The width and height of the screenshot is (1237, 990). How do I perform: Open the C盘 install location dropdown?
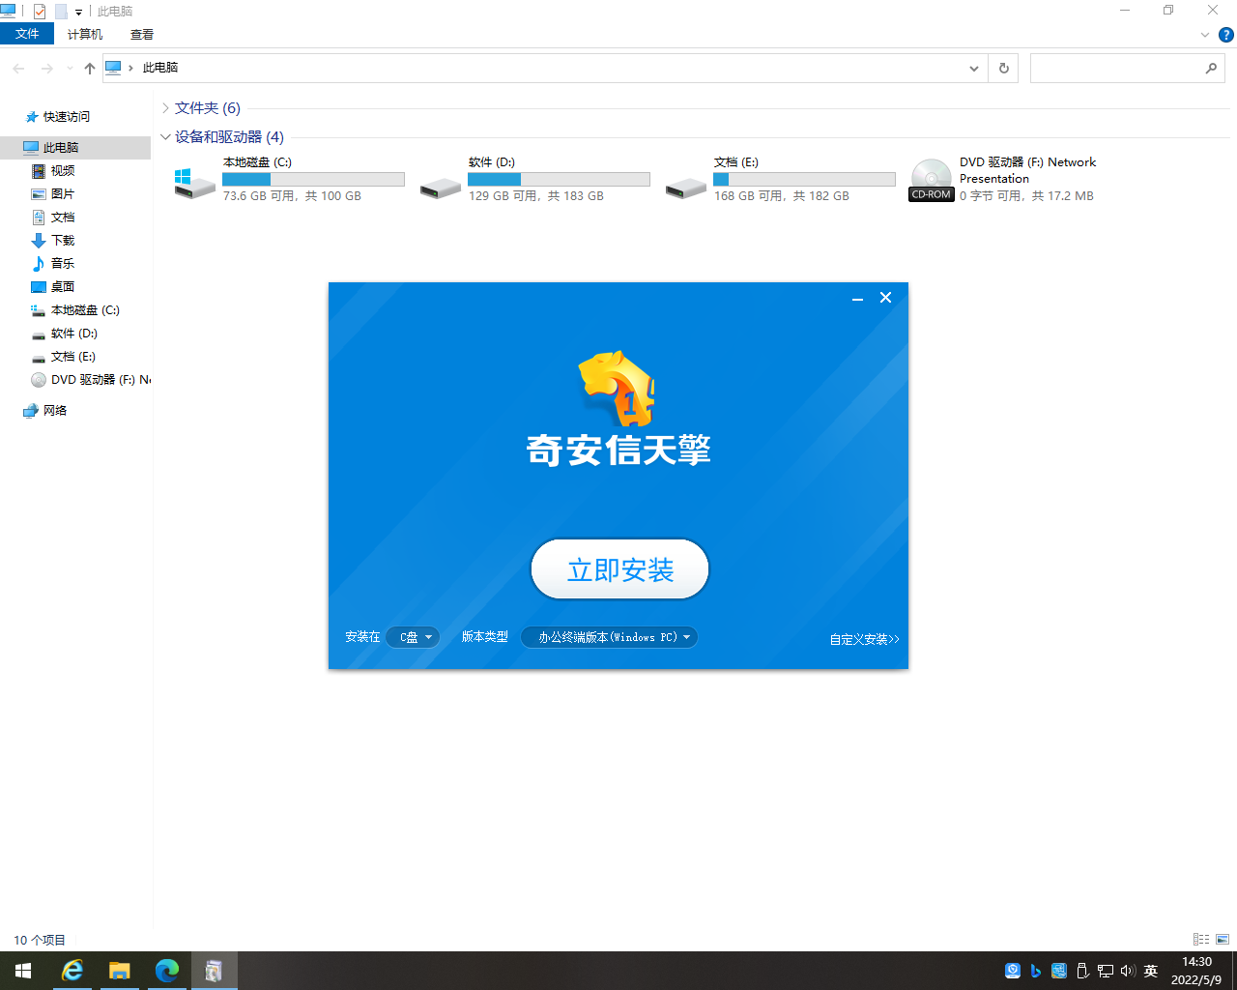(x=413, y=637)
